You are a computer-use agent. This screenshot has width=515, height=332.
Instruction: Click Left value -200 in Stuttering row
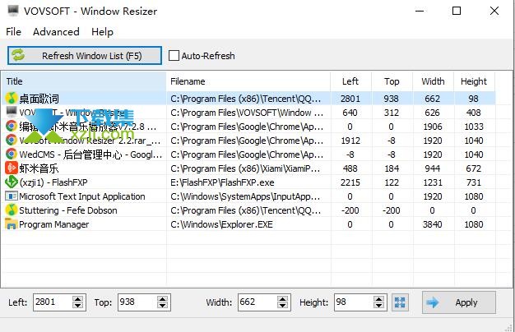tap(350, 210)
